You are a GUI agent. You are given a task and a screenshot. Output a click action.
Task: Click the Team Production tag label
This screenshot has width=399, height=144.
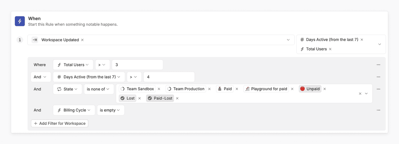pos(186,89)
